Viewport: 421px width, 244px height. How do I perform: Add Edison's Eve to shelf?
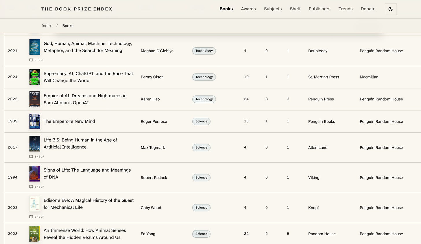point(37,217)
